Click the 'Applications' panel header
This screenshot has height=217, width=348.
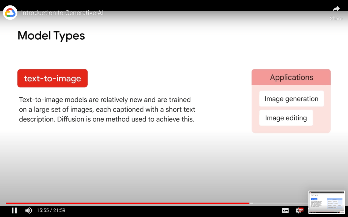(291, 77)
